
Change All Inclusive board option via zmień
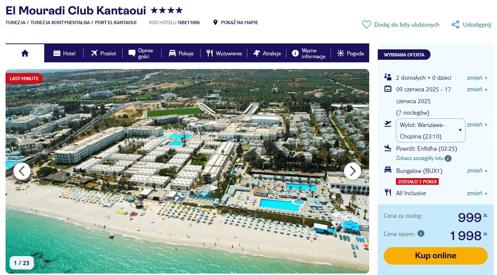(477, 193)
